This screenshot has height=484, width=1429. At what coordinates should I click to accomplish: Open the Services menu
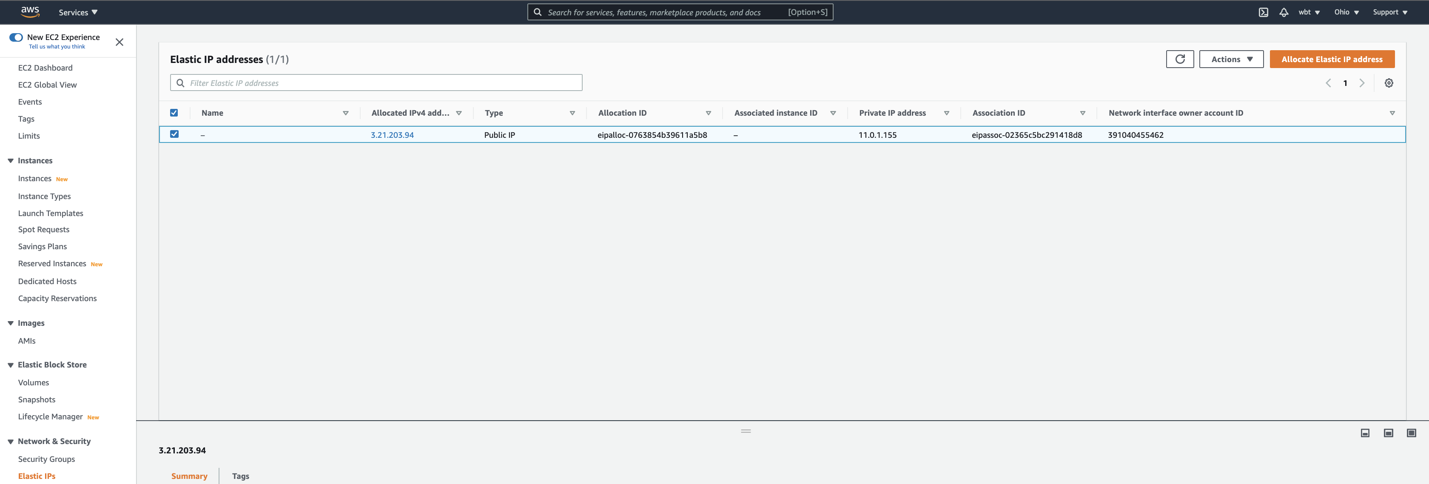click(78, 12)
